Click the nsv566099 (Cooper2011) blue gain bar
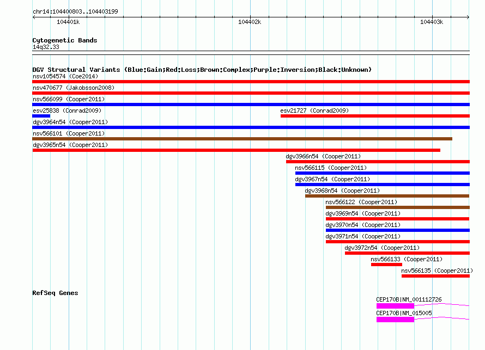485x350 pixels. point(251,105)
